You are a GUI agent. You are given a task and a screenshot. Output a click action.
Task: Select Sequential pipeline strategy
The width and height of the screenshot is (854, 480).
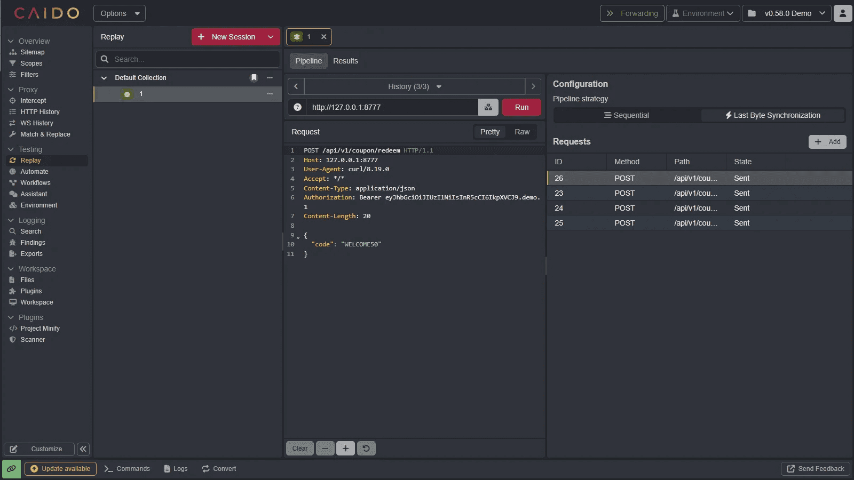[627, 115]
